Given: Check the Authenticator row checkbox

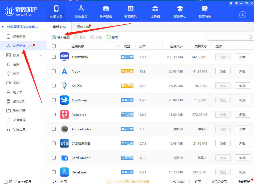Looking at the screenshot, I should (54, 129).
